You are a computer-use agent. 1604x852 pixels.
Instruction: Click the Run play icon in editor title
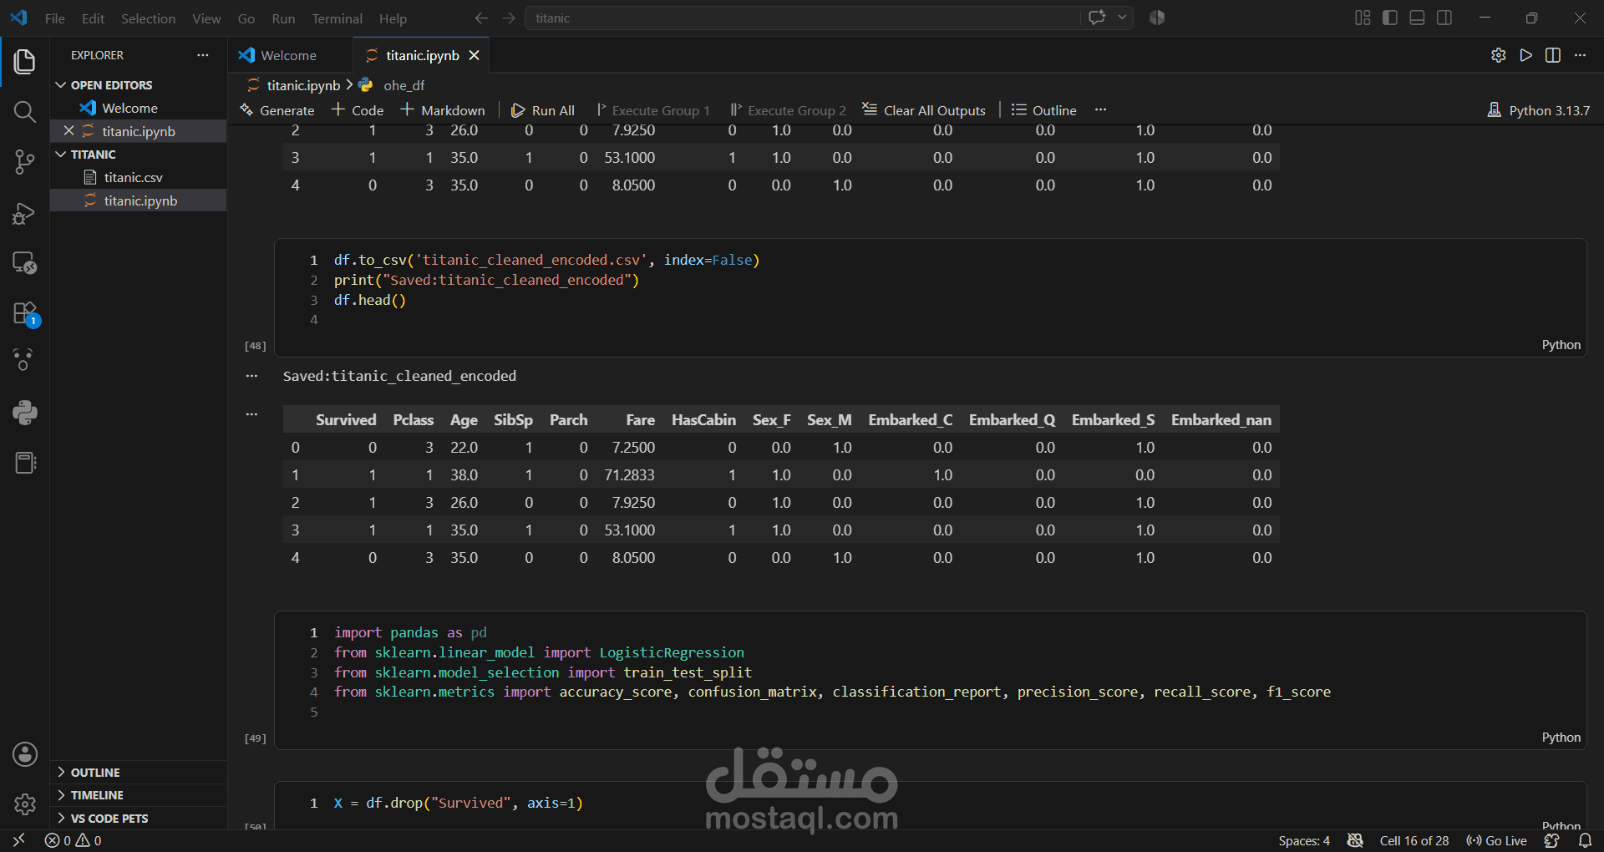pyautogui.click(x=1526, y=55)
